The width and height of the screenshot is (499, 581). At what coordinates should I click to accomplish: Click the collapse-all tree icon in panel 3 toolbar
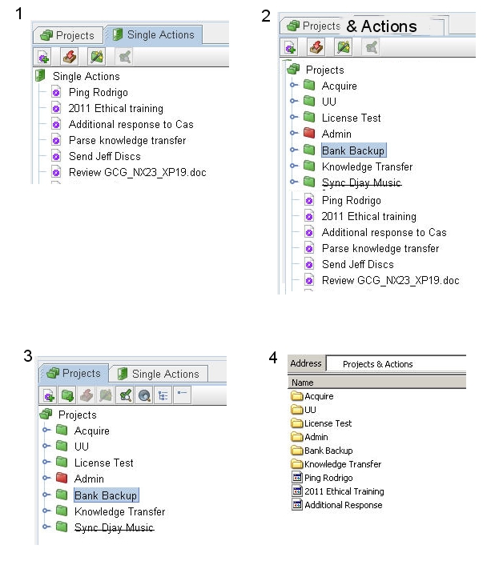pos(182,395)
